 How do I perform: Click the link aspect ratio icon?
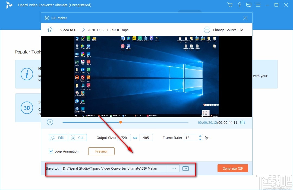135,138
